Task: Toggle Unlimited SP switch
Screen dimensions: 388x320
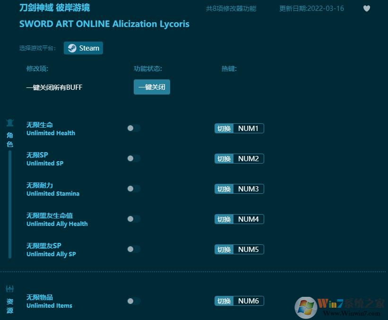Action: 134,158
